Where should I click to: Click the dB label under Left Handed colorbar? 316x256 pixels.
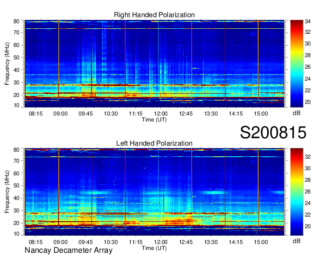click(x=296, y=241)
